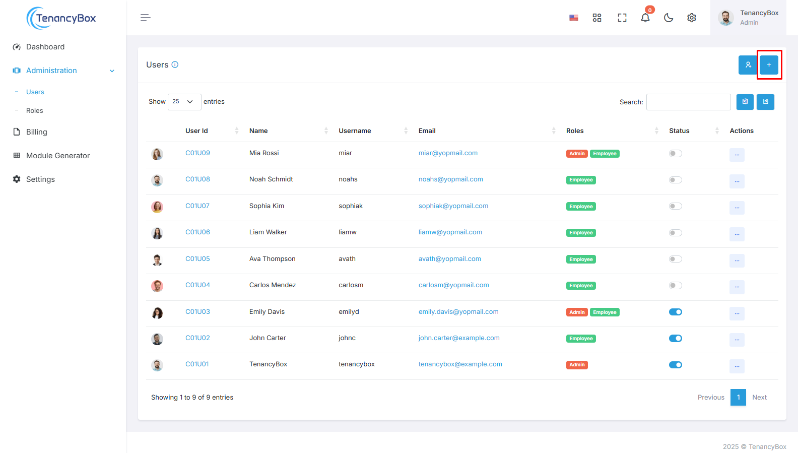Click the plus icon to add user
The height and width of the screenshot is (453, 798).
coord(769,65)
